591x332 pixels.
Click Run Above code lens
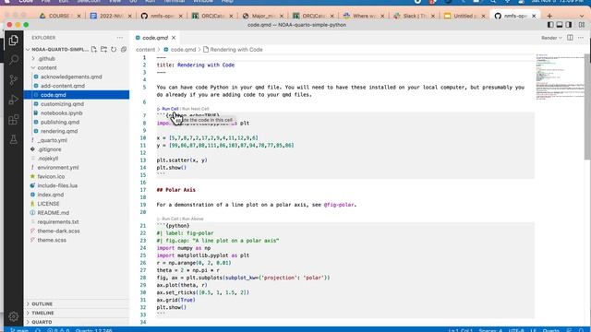[193, 219]
